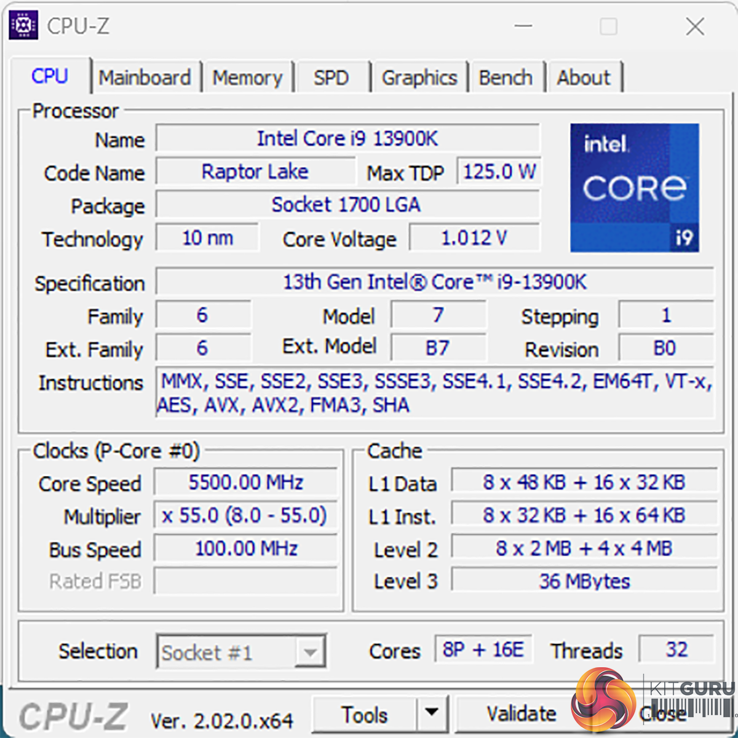Screen dimensions: 738x738
Task: Close the CPU-Z window with X
Action: (695, 26)
